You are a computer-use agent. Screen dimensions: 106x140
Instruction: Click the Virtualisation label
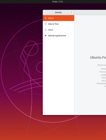tap(101, 83)
